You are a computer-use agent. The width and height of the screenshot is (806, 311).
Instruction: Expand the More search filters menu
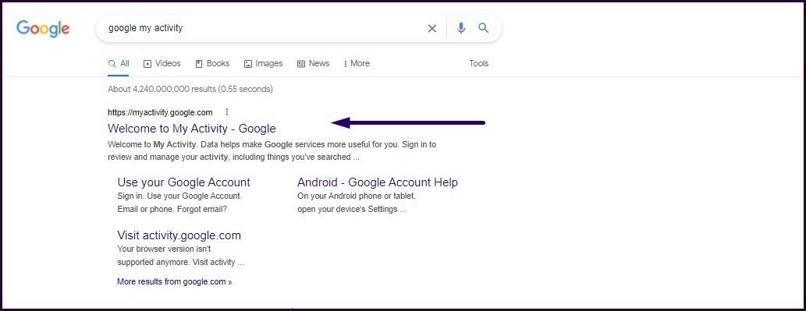357,64
